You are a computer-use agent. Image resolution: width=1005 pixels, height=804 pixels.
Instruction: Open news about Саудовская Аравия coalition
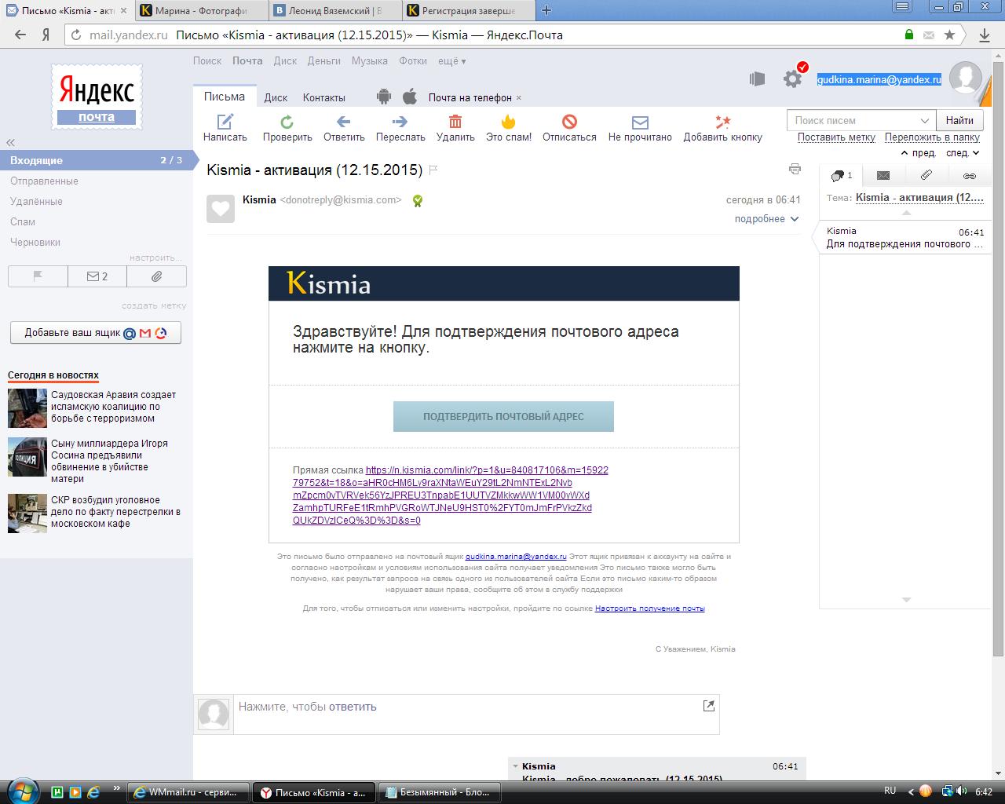coord(113,407)
